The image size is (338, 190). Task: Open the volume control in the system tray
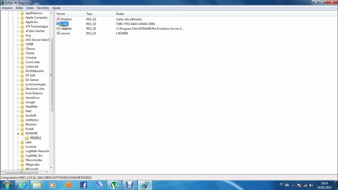click(x=311, y=185)
